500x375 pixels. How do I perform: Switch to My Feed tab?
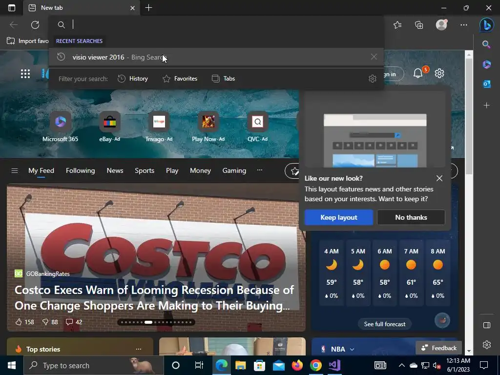41,170
